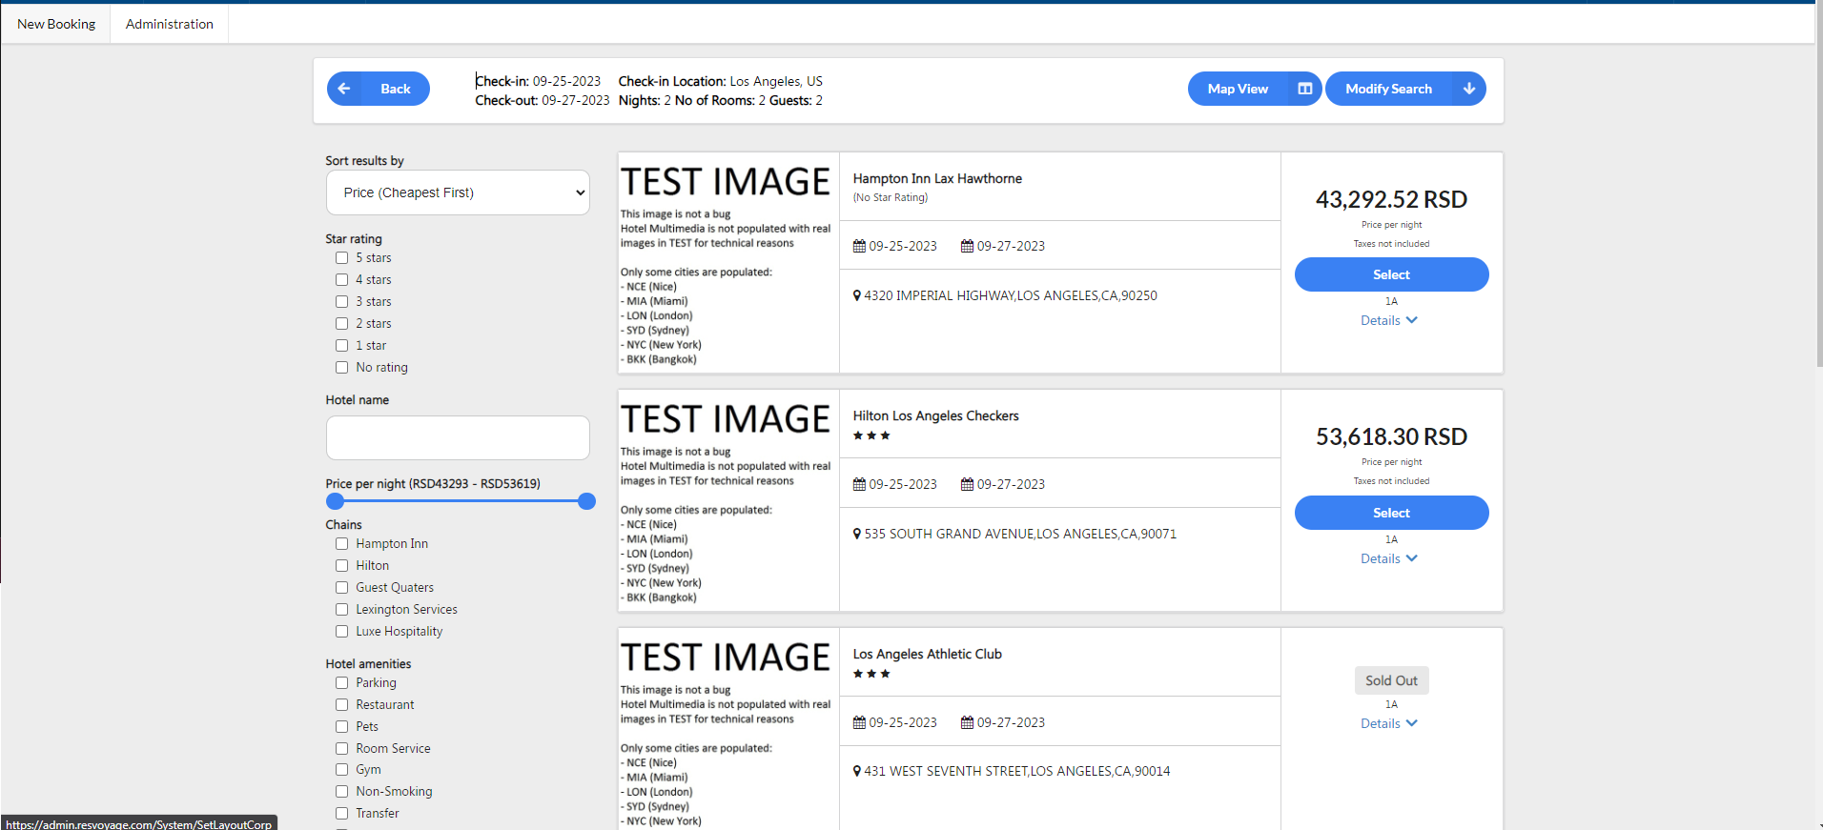Click the Sold Out label

pos(1391,680)
